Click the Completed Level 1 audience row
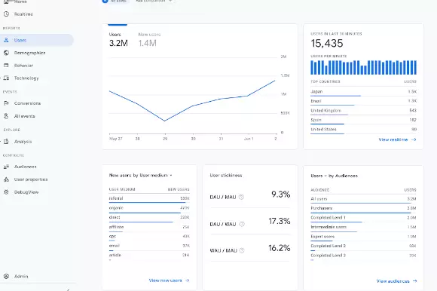Image resolution: width=437 pixels, height=291 pixels. tap(363, 219)
